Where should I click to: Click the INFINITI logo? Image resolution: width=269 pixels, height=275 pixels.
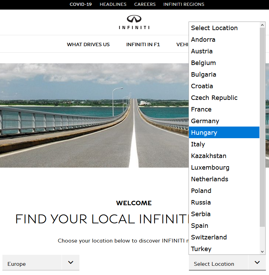tap(134, 22)
